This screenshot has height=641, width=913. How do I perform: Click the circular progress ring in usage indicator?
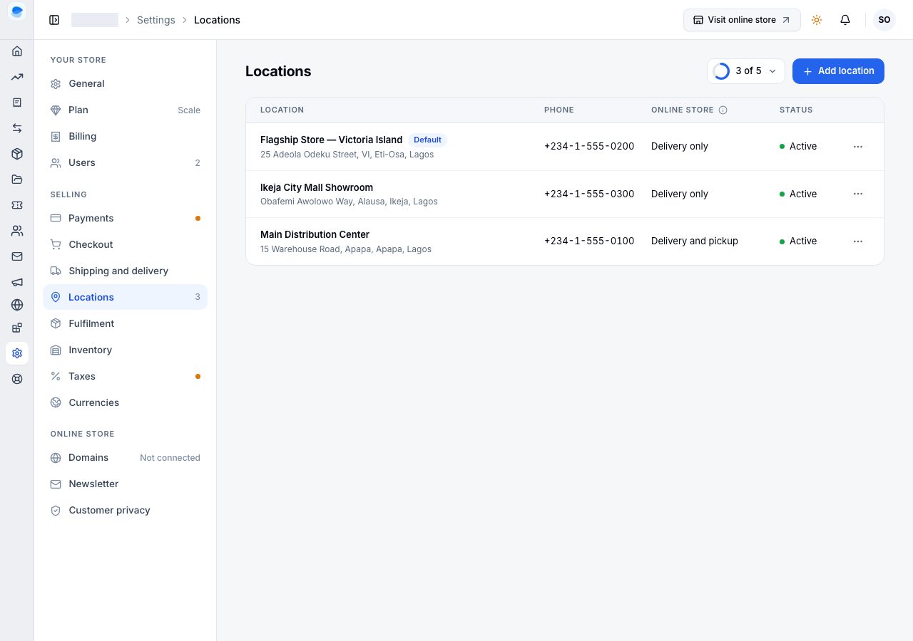coord(721,71)
